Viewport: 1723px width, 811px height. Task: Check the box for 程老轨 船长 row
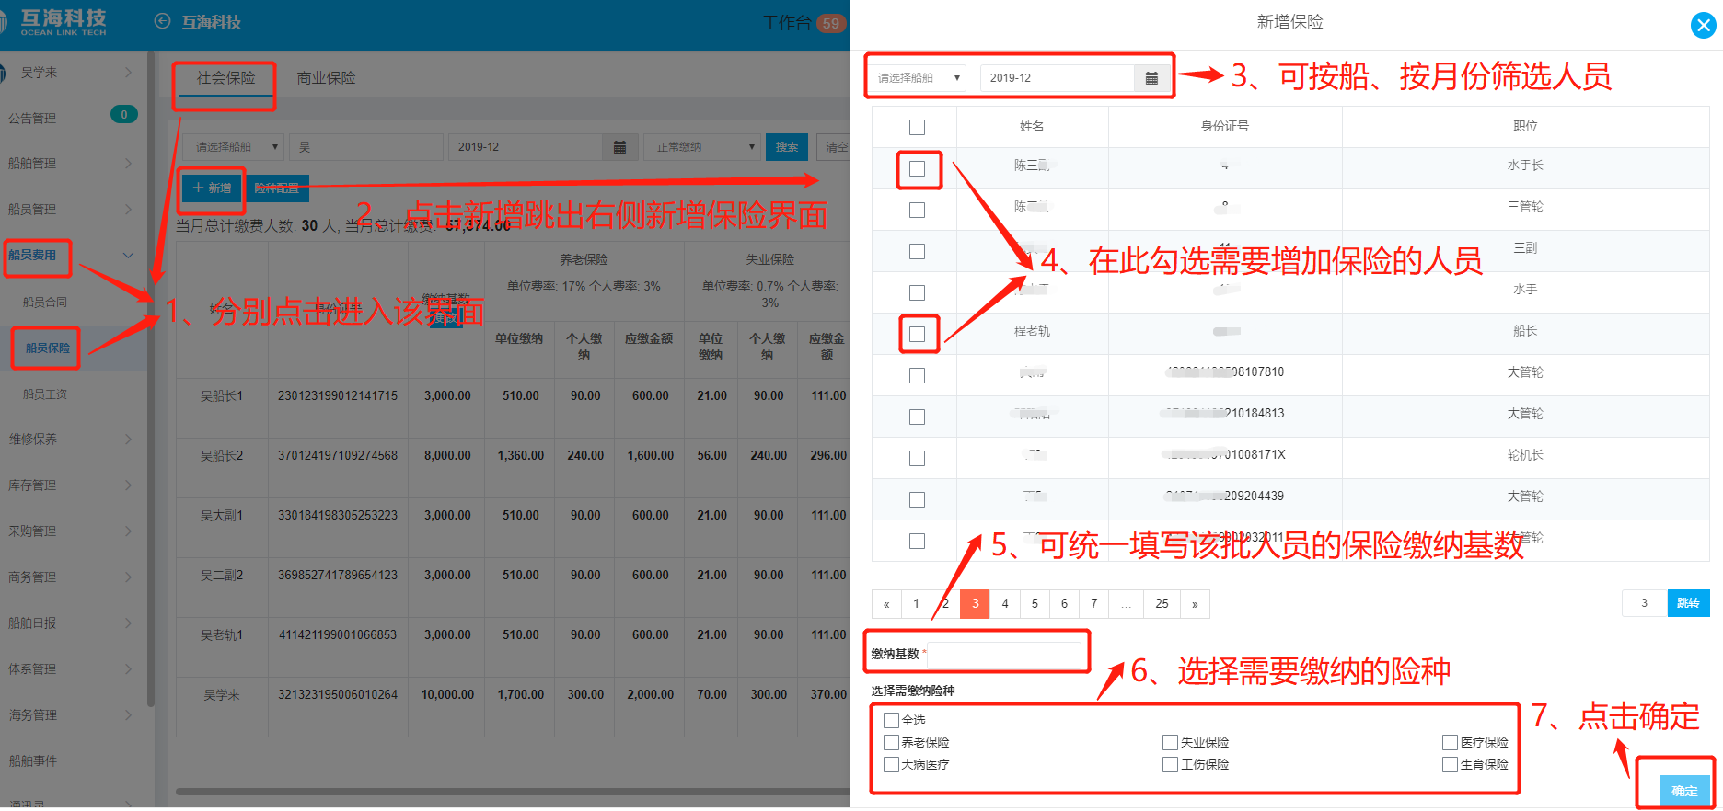917,334
